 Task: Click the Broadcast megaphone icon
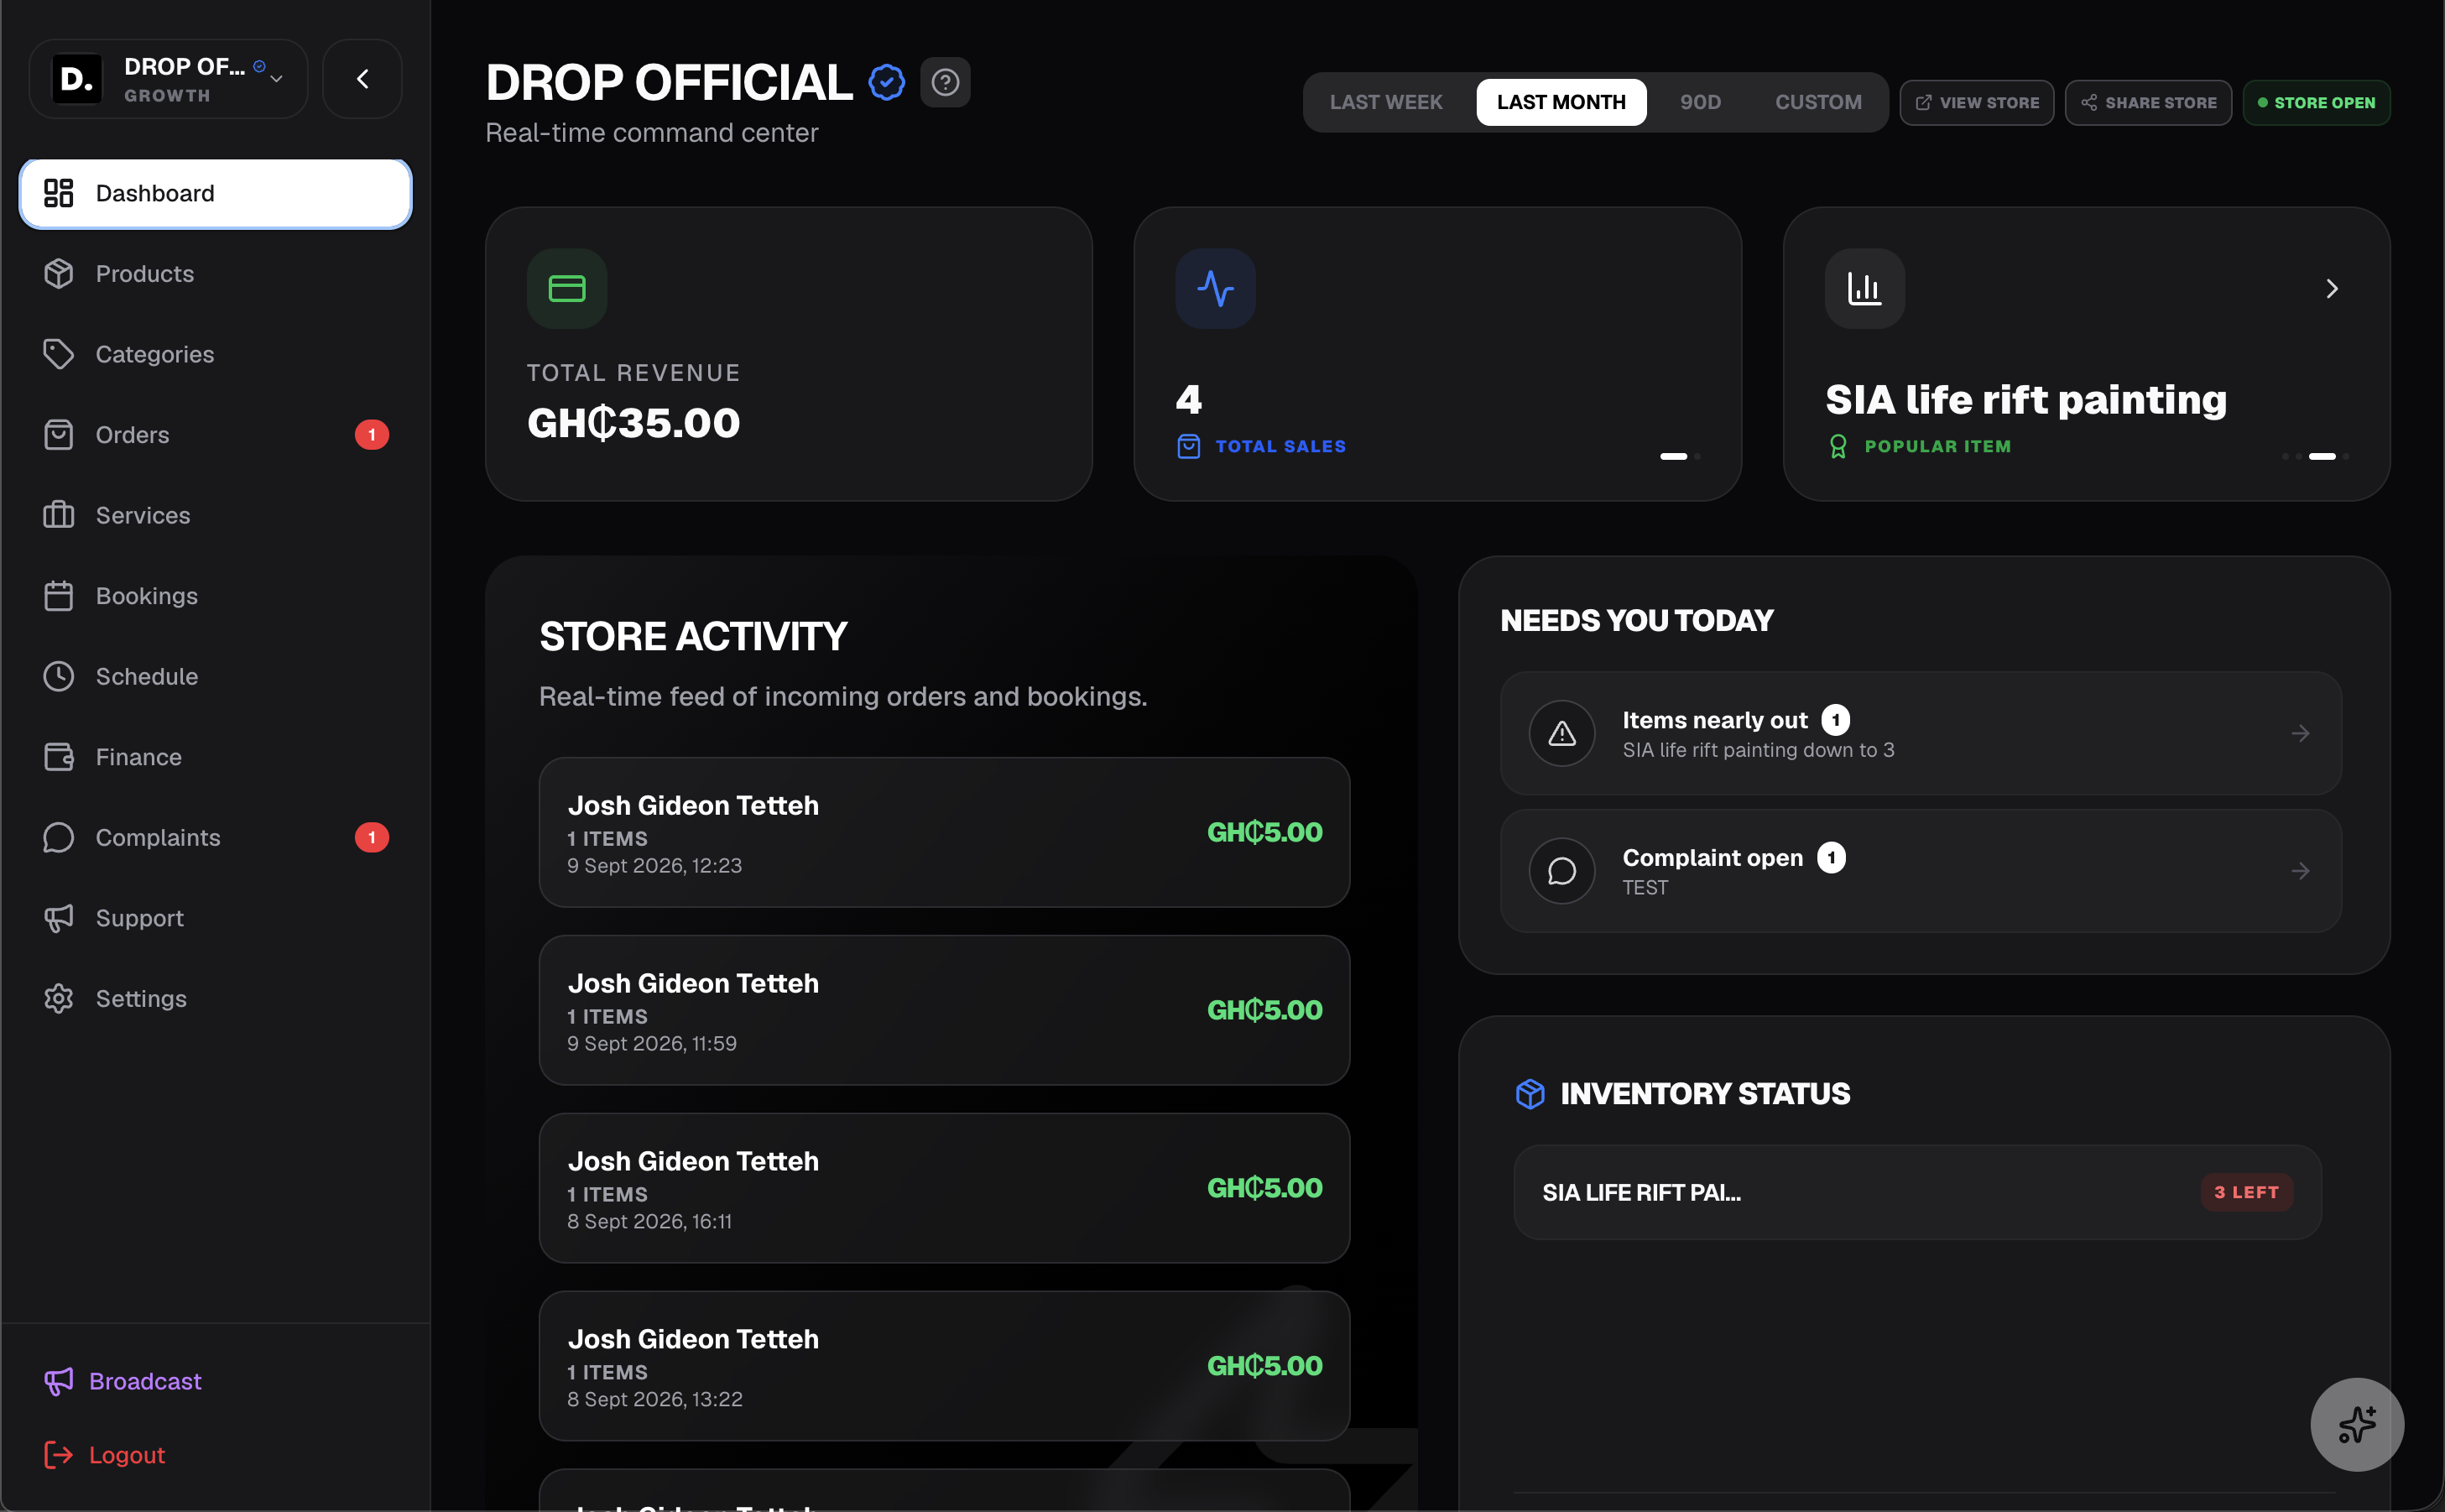[x=59, y=1382]
